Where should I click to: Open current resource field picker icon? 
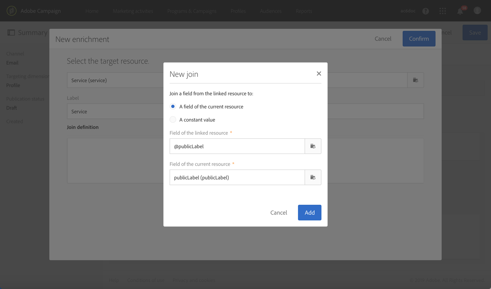313,177
